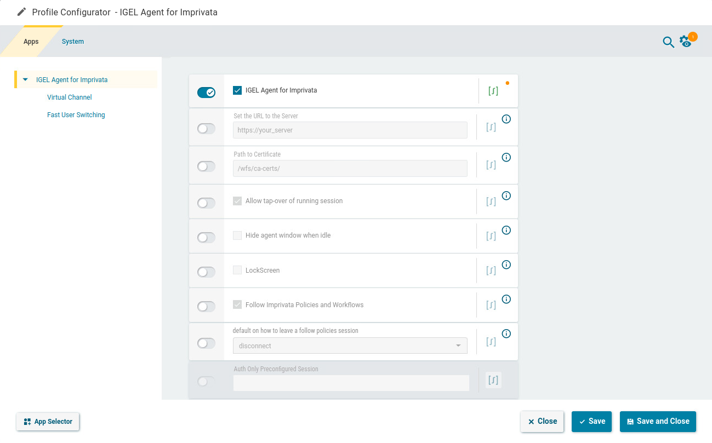Click the https://your_server URL field
The width and height of the screenshot is (712, 443).
[350, 130]
